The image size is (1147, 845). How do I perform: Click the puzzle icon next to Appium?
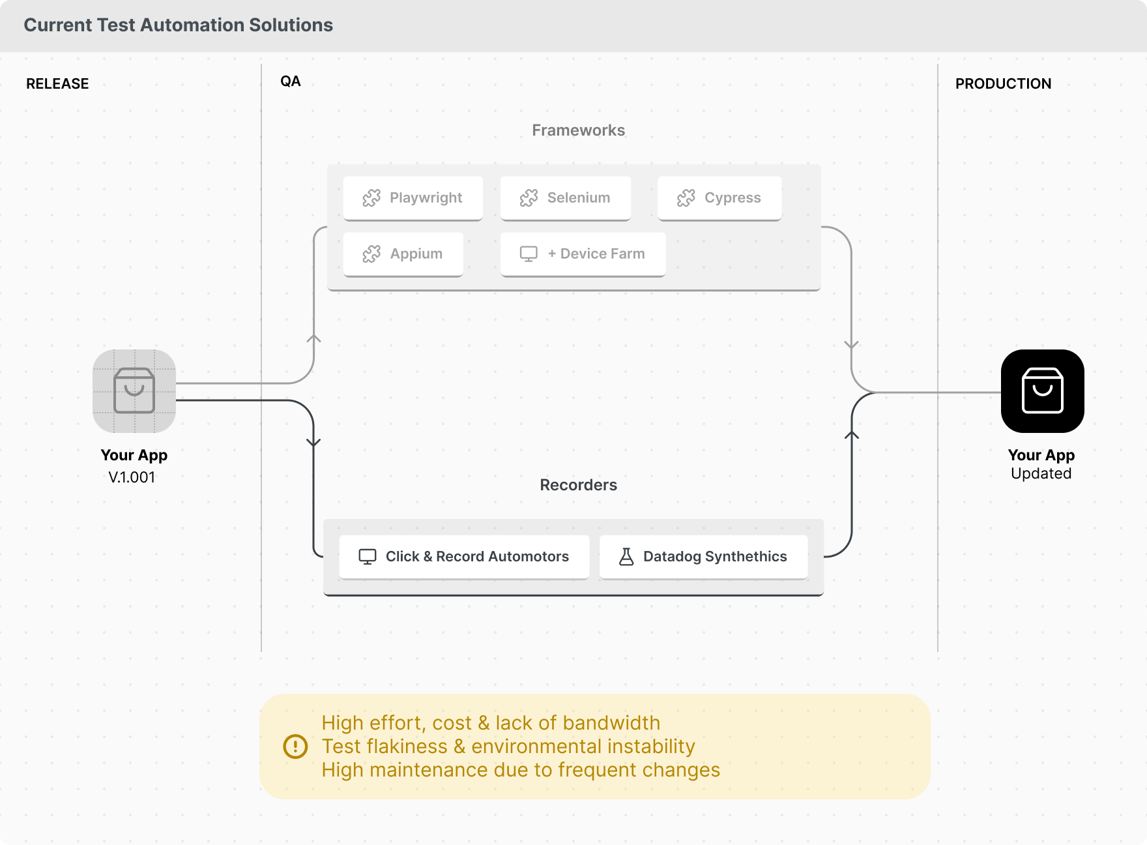pos(372,254)
